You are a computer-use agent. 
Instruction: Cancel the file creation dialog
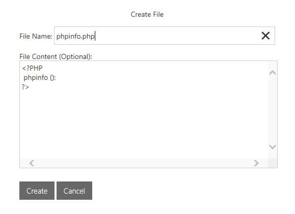74,191
